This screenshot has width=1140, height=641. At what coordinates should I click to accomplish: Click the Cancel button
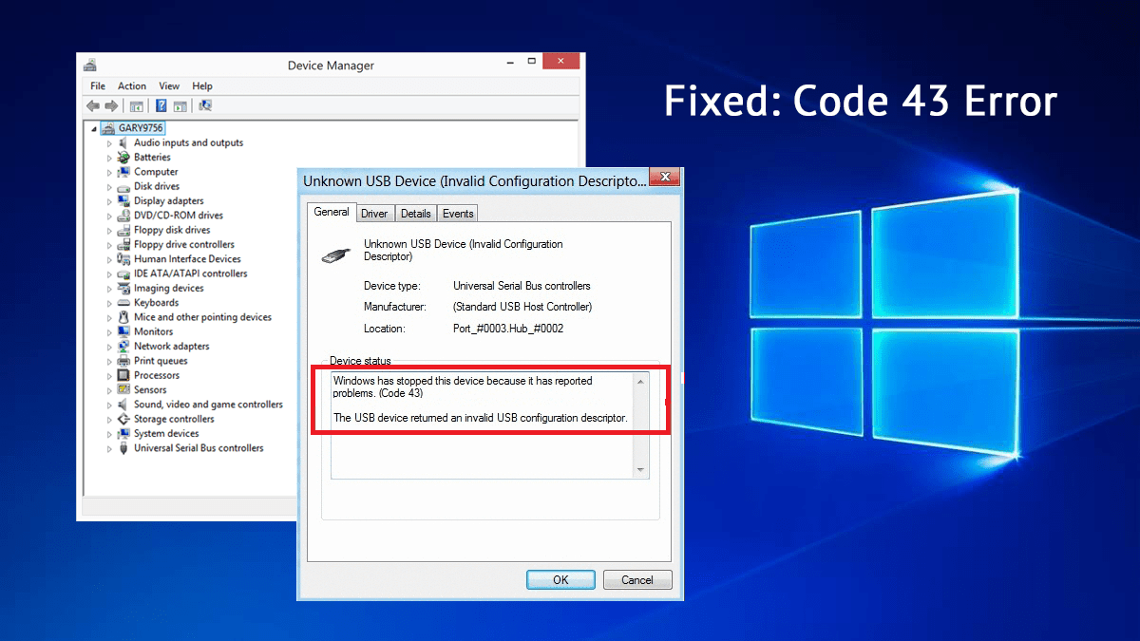pos(636,579)
